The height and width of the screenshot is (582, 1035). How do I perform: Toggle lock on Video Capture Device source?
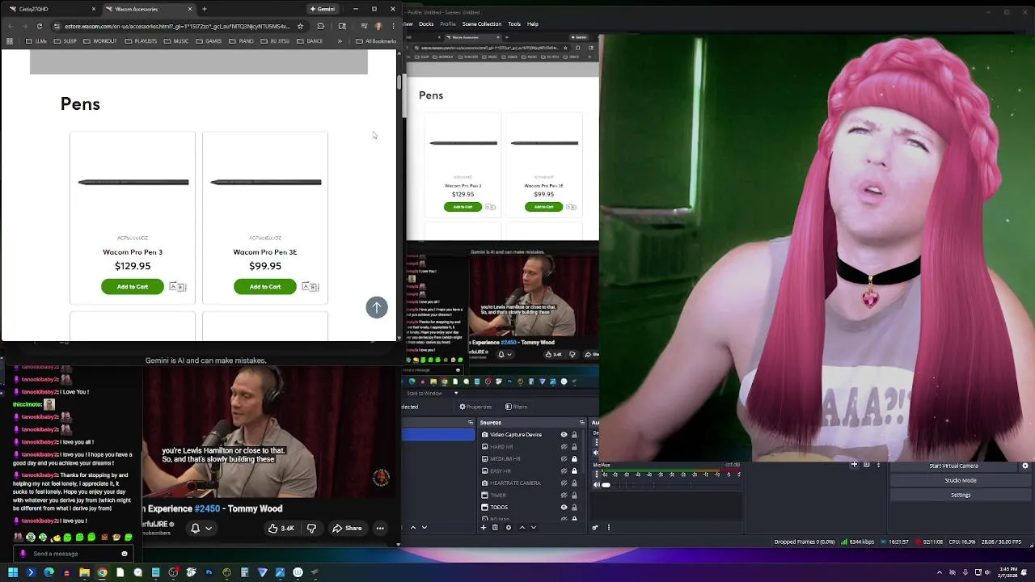tap(574, 435)
